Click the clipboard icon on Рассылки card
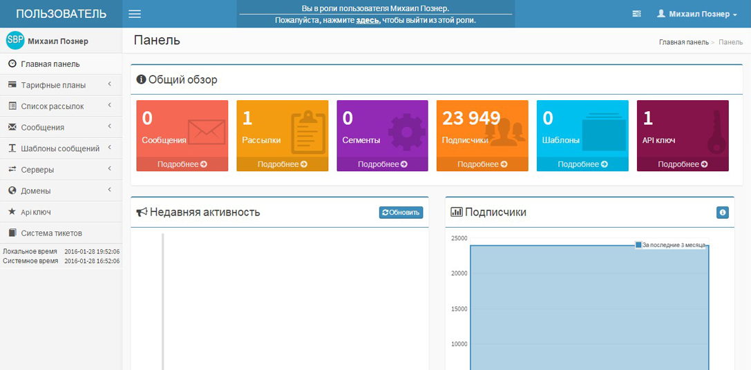Viewport: 751px width, 370px height. [x=308, y=133]
